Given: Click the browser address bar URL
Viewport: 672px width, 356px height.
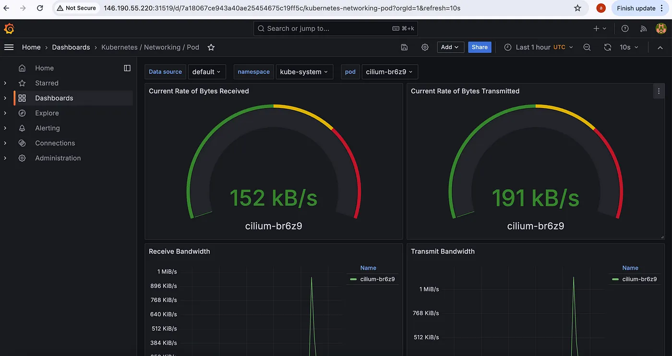Looking at the screenshot, I should (282, 8).
